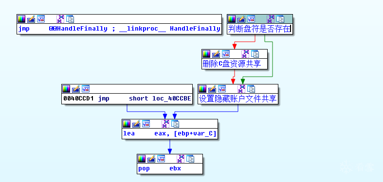Click list icon on 删除C盘资源共享 node
The width and height of the screenshot is (383, 182).
255,54
